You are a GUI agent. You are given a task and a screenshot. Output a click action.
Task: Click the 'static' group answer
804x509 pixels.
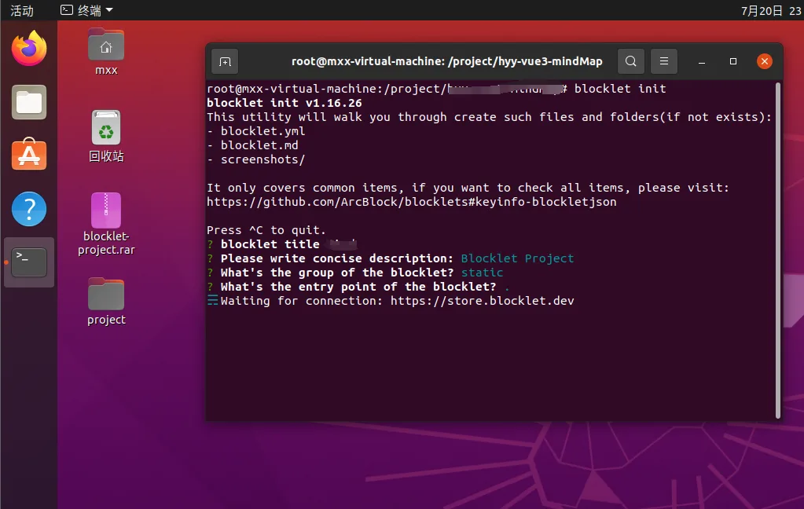click(x=482, y=273)
